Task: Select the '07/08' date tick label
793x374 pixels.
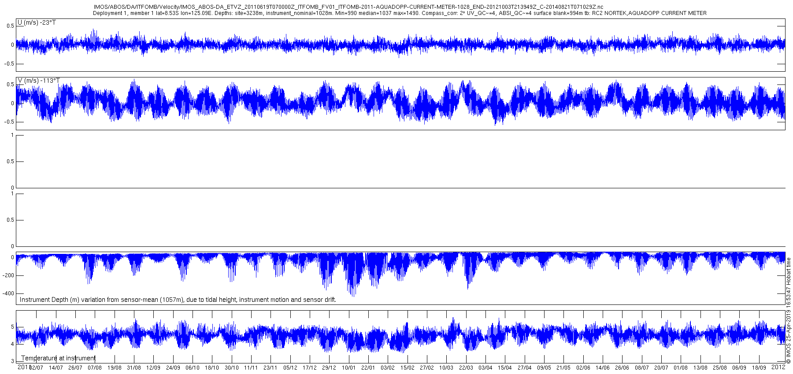Action: tap(95, 368)
